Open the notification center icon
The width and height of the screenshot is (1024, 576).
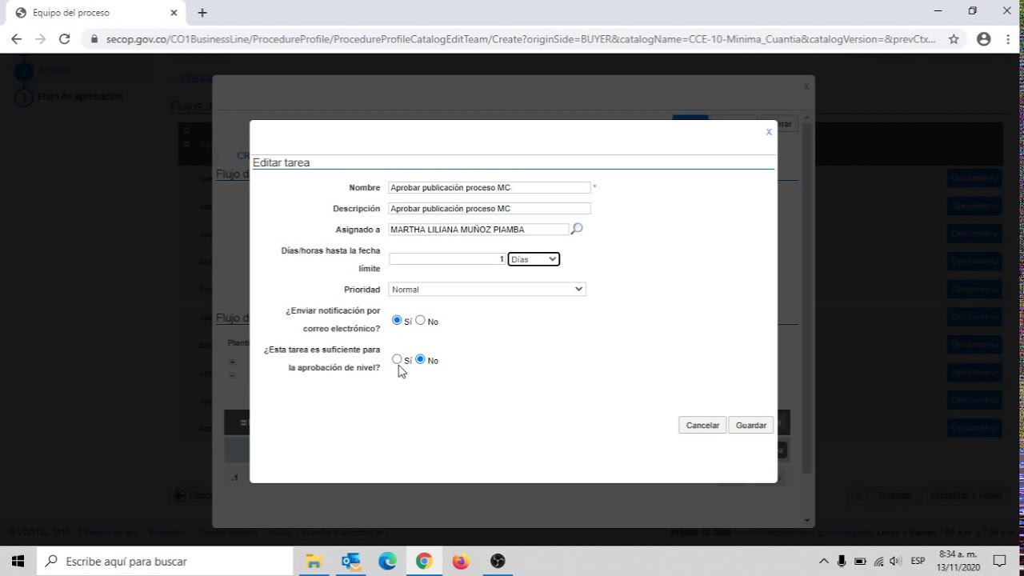coord(999,561)
